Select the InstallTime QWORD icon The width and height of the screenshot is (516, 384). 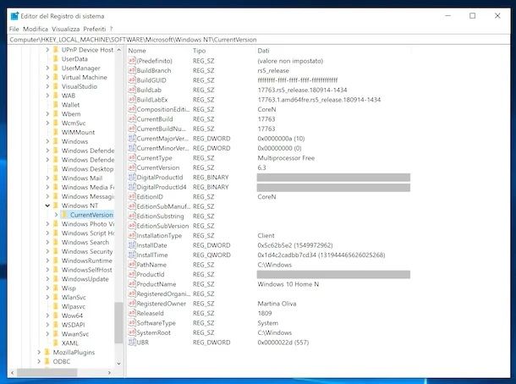(x=132, y=255)
